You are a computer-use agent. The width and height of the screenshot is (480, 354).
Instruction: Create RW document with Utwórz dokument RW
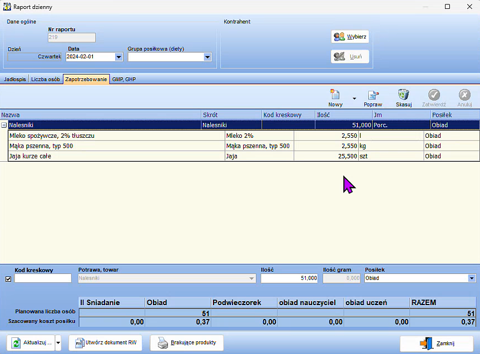pos(105,343)
